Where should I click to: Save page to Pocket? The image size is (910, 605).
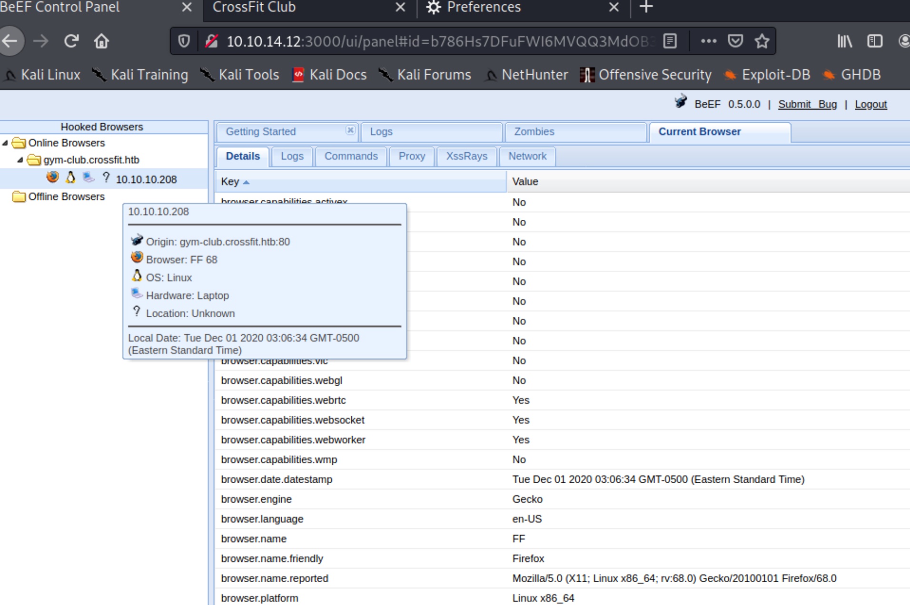tap(735, 41)
